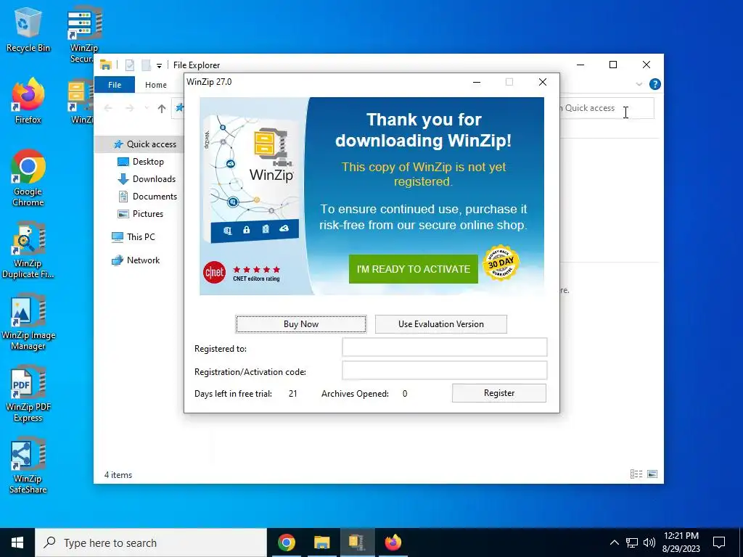The height and width of the screenshot is (557, 743).
Task: Select Downloads in navigation pane
Action: [147, 179]
